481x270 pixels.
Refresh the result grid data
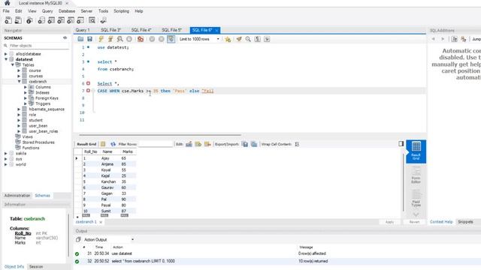113,144
